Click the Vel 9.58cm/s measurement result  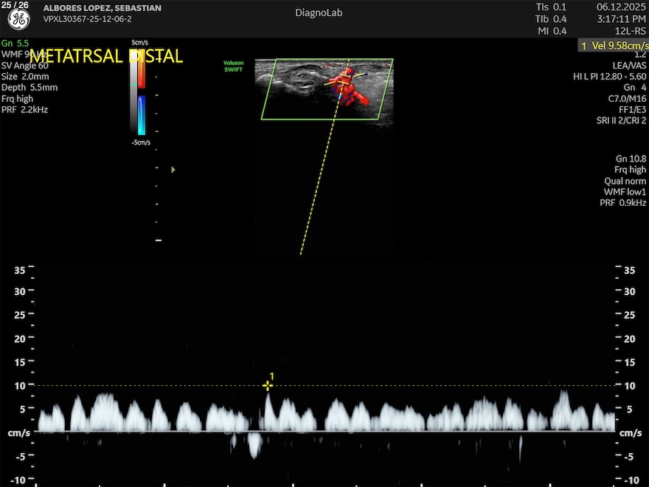click(614, 46)
